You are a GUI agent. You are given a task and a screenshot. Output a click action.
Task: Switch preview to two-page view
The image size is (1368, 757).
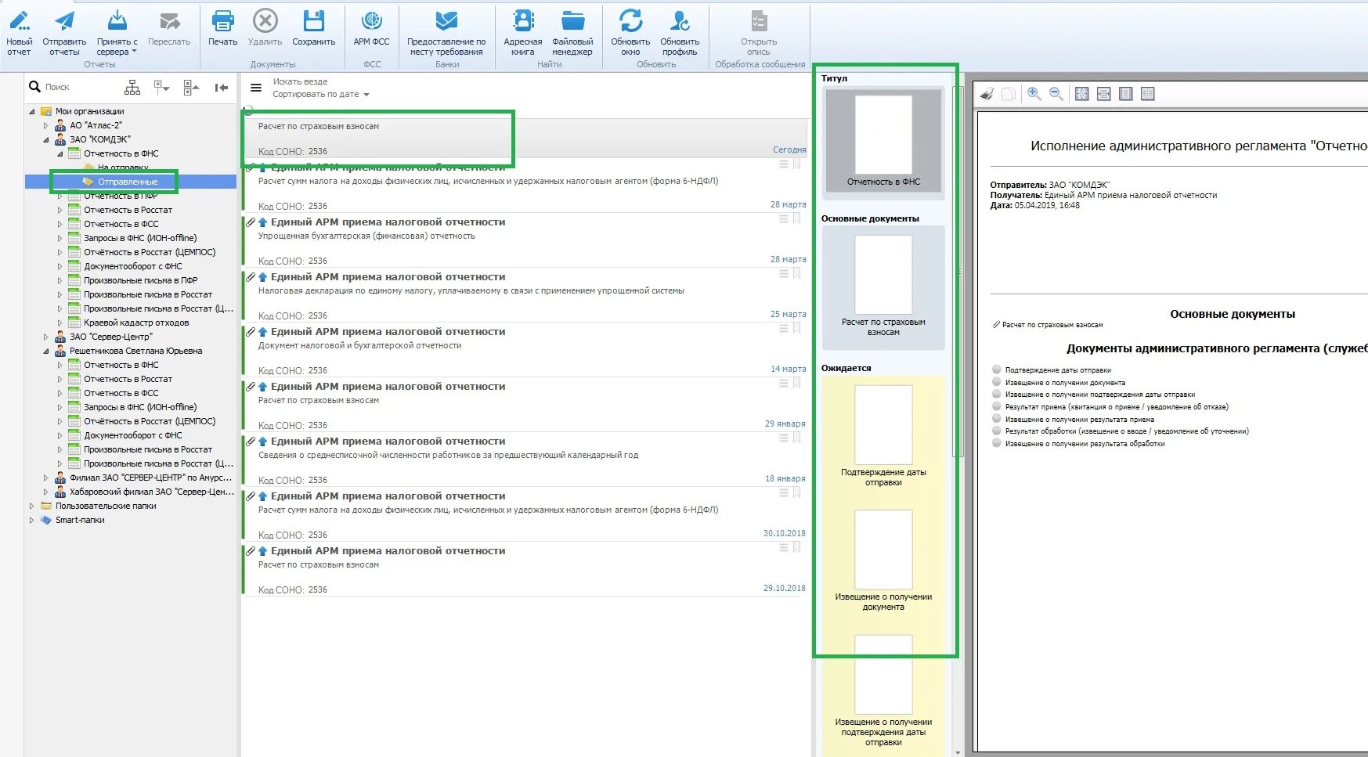click(x=1148, y=94)
